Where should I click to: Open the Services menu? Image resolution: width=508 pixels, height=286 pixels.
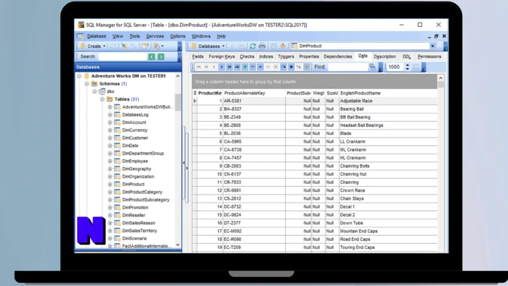click(x=155, y=36)
